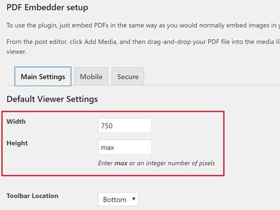Viewport: 280px width, 210px height.
Task: Click the Width input field showing 750
Action: coord(124,126)
